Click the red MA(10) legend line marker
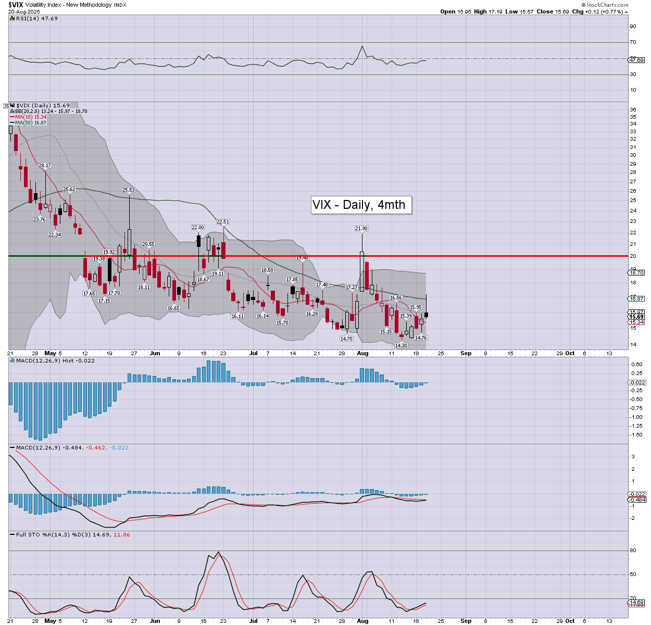The width and height of the screenshot is (651, 625). point(12,117)
